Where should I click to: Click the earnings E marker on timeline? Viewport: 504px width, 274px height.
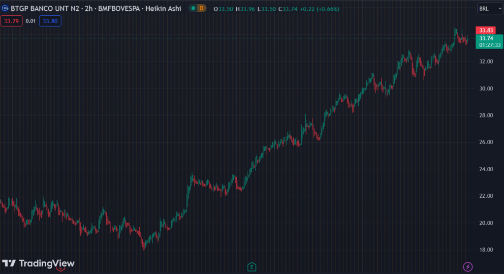252,267
